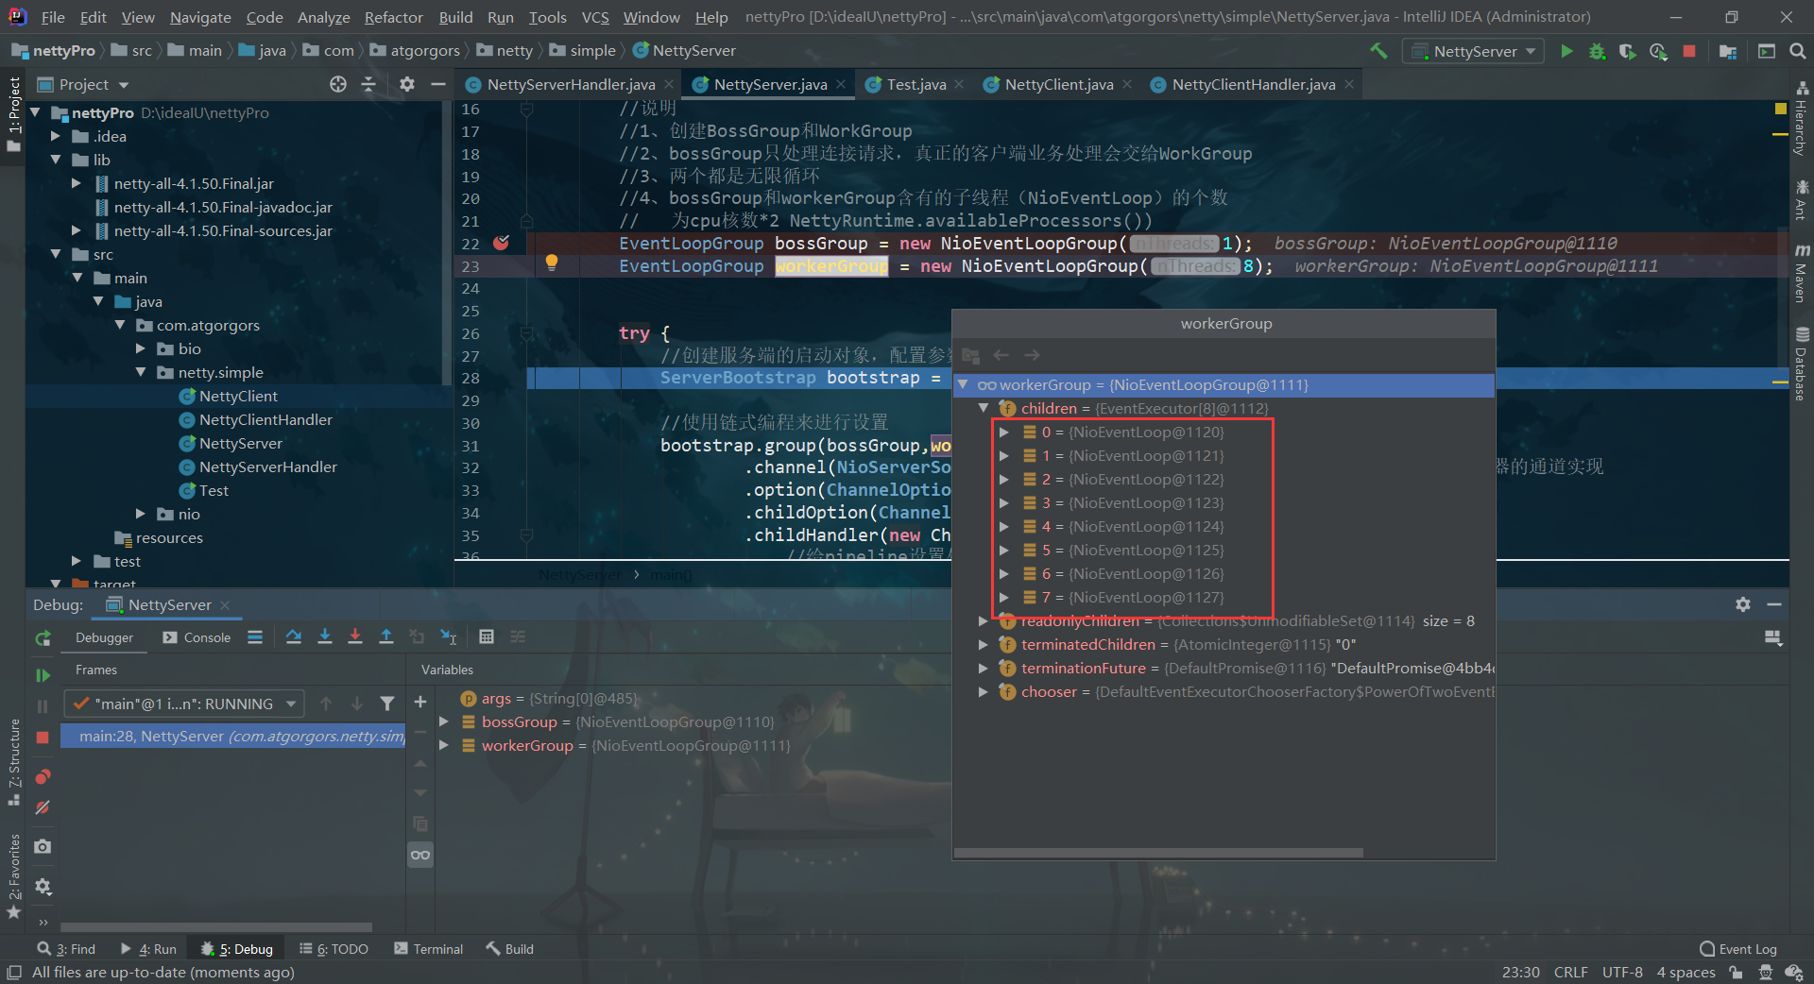This screenshot has height=984, width=1814.
Task: Open the main thread selector dropdown
Action: point(184,704)
